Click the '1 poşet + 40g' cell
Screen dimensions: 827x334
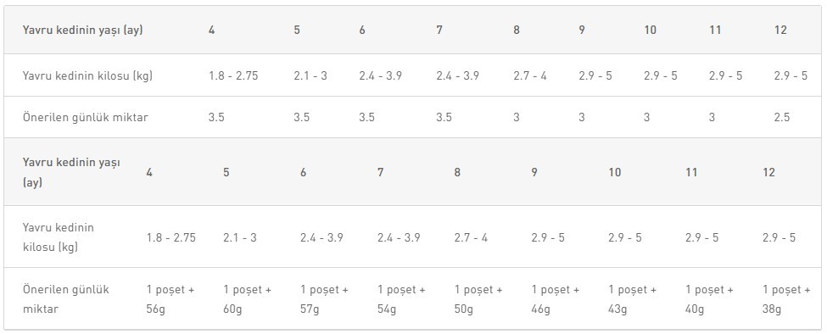pos(709,299)
